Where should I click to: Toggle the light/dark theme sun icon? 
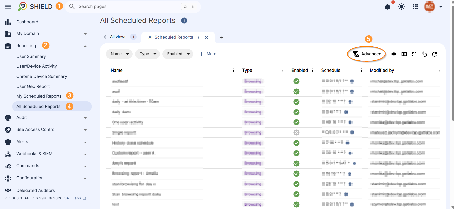(x=401, y=7)
